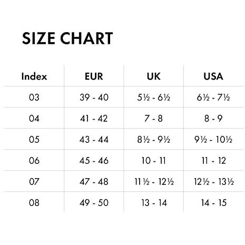Click EUR size 45 - 46 cell
Image resolution: width=245 pixels, height=245 pixels.
tap(94, 161)
